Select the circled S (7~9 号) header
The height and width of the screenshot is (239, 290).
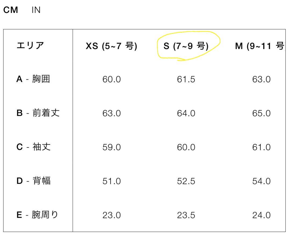coord(186,46)
